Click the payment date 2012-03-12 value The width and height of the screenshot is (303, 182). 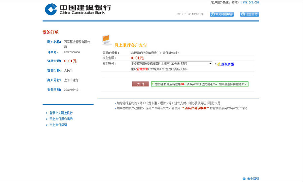71,90
